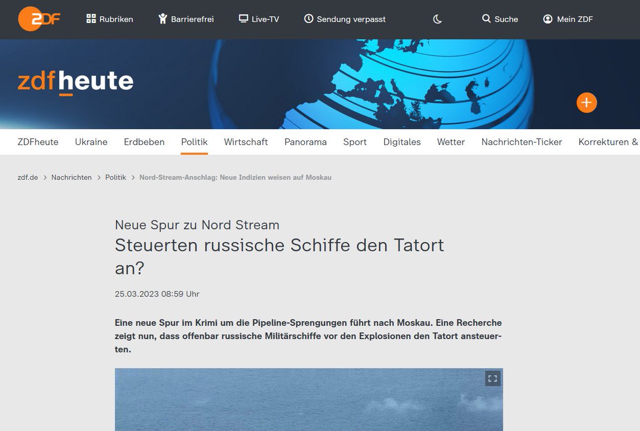
Task: Click the headline Steuerten russische Schiffe
Action: 279,257
